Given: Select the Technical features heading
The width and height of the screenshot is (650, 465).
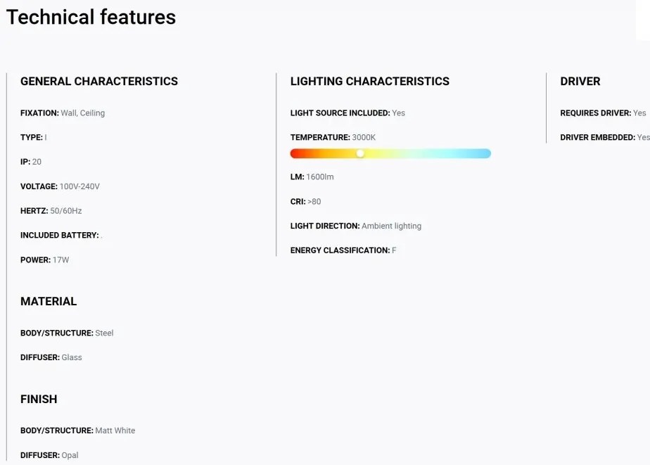Looking at the screenshot, I should [91, 18].
